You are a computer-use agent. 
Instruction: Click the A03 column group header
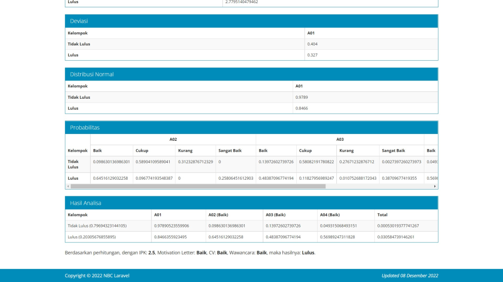point(339,139)
